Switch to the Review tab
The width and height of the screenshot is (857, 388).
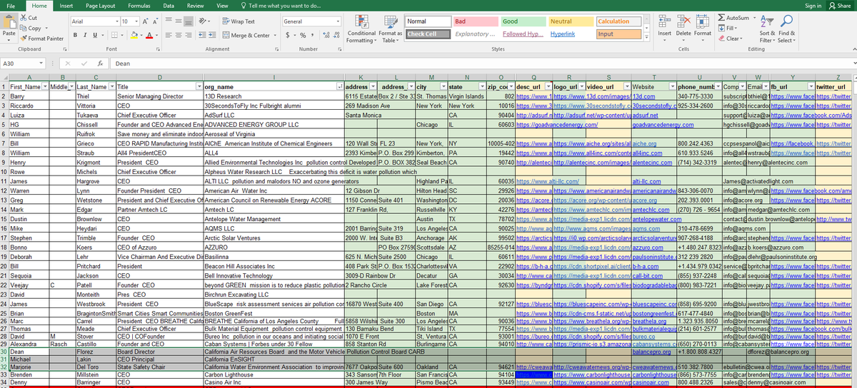pyautogui.click(x=195, y=6)
